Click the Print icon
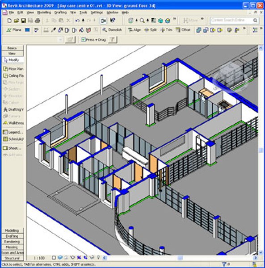The width and height of the screenshot is (265, 268). (x=38, y=21)
